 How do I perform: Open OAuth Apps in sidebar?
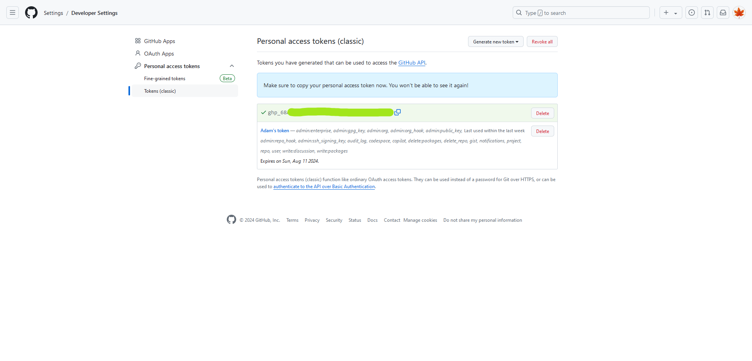[159, 54]
